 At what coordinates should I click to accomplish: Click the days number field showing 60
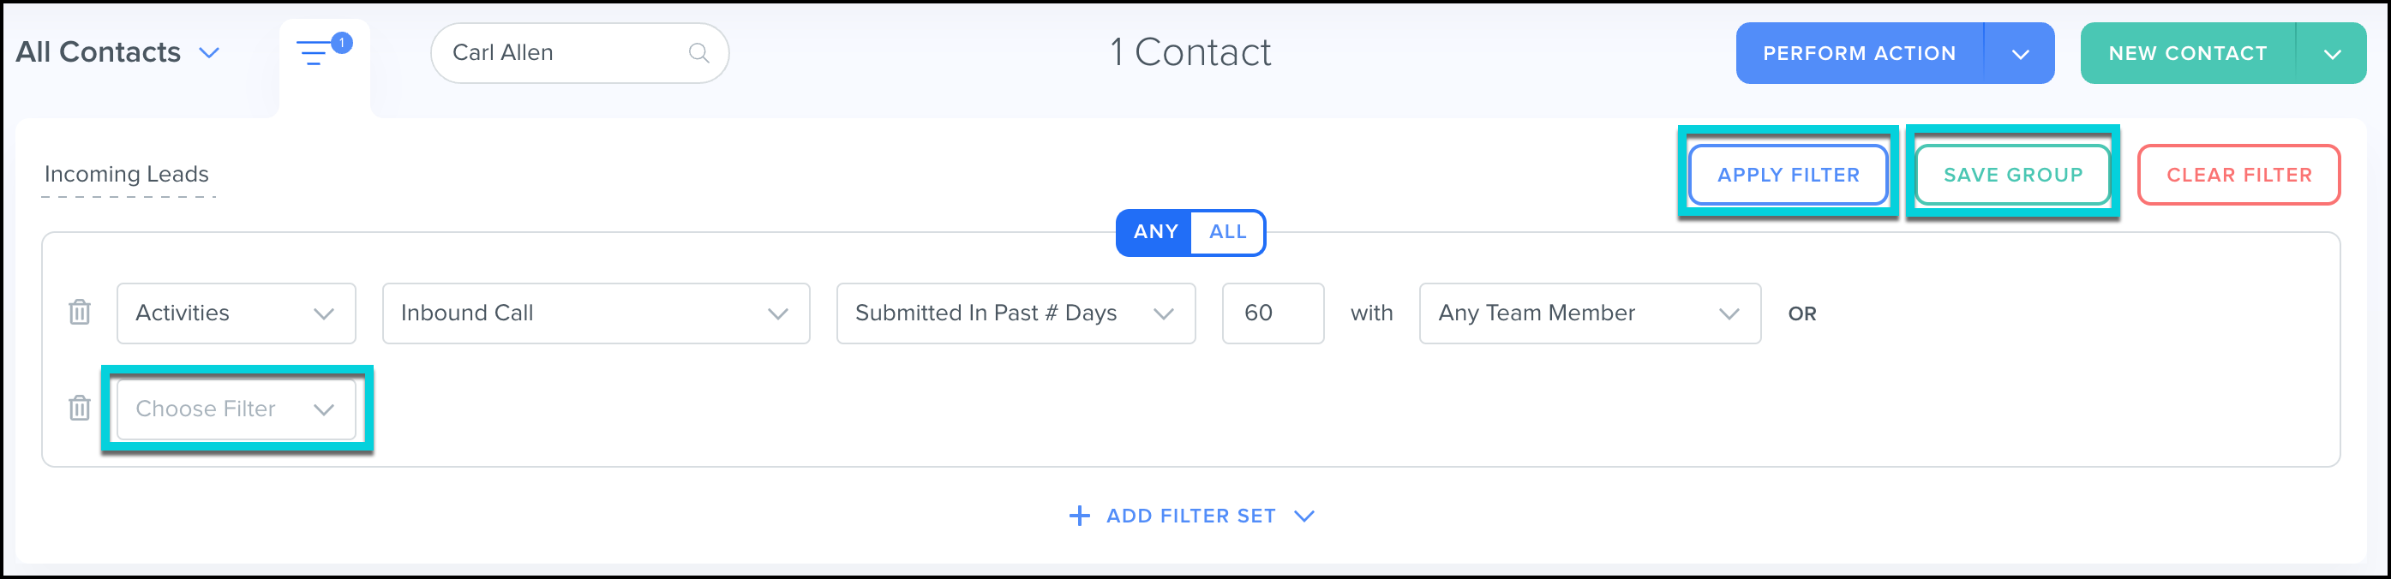tap(1272, 313)
